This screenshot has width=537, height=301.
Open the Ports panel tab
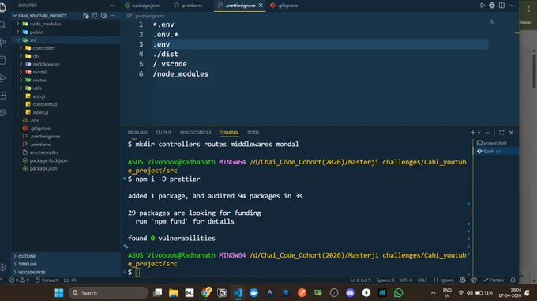click(x=253, y=133)
